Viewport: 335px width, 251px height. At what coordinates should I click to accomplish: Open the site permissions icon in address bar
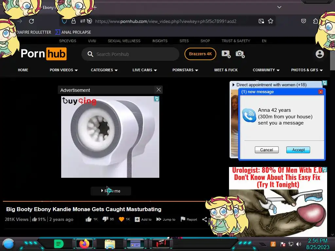(x=82, y=21)
